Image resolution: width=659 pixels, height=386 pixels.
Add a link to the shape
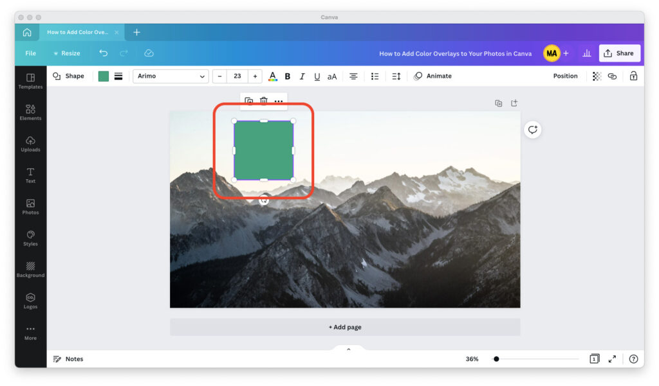point(613,76)
